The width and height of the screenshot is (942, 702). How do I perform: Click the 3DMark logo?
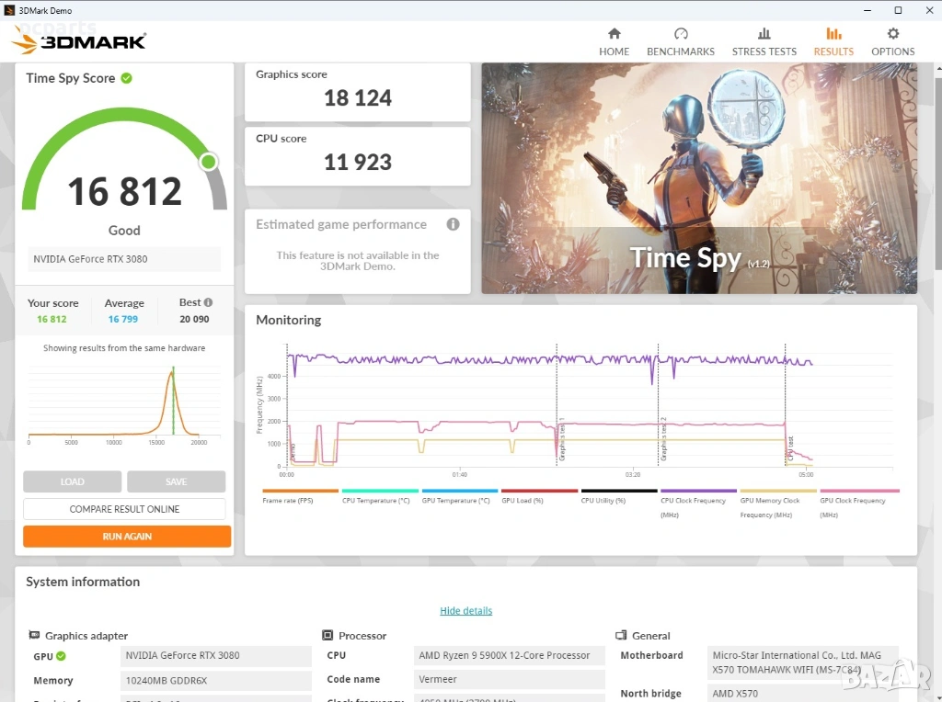[x=79, y=40]
